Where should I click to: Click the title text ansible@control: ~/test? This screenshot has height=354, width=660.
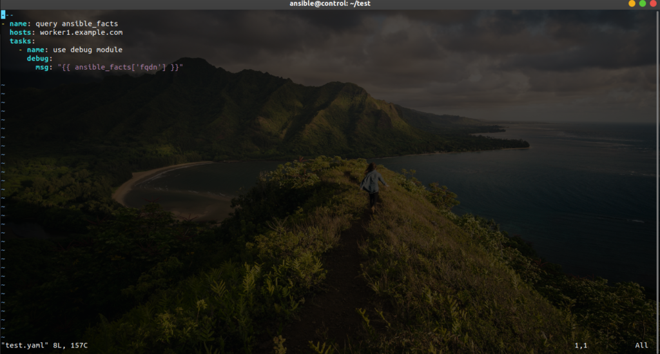coord(330,4)
